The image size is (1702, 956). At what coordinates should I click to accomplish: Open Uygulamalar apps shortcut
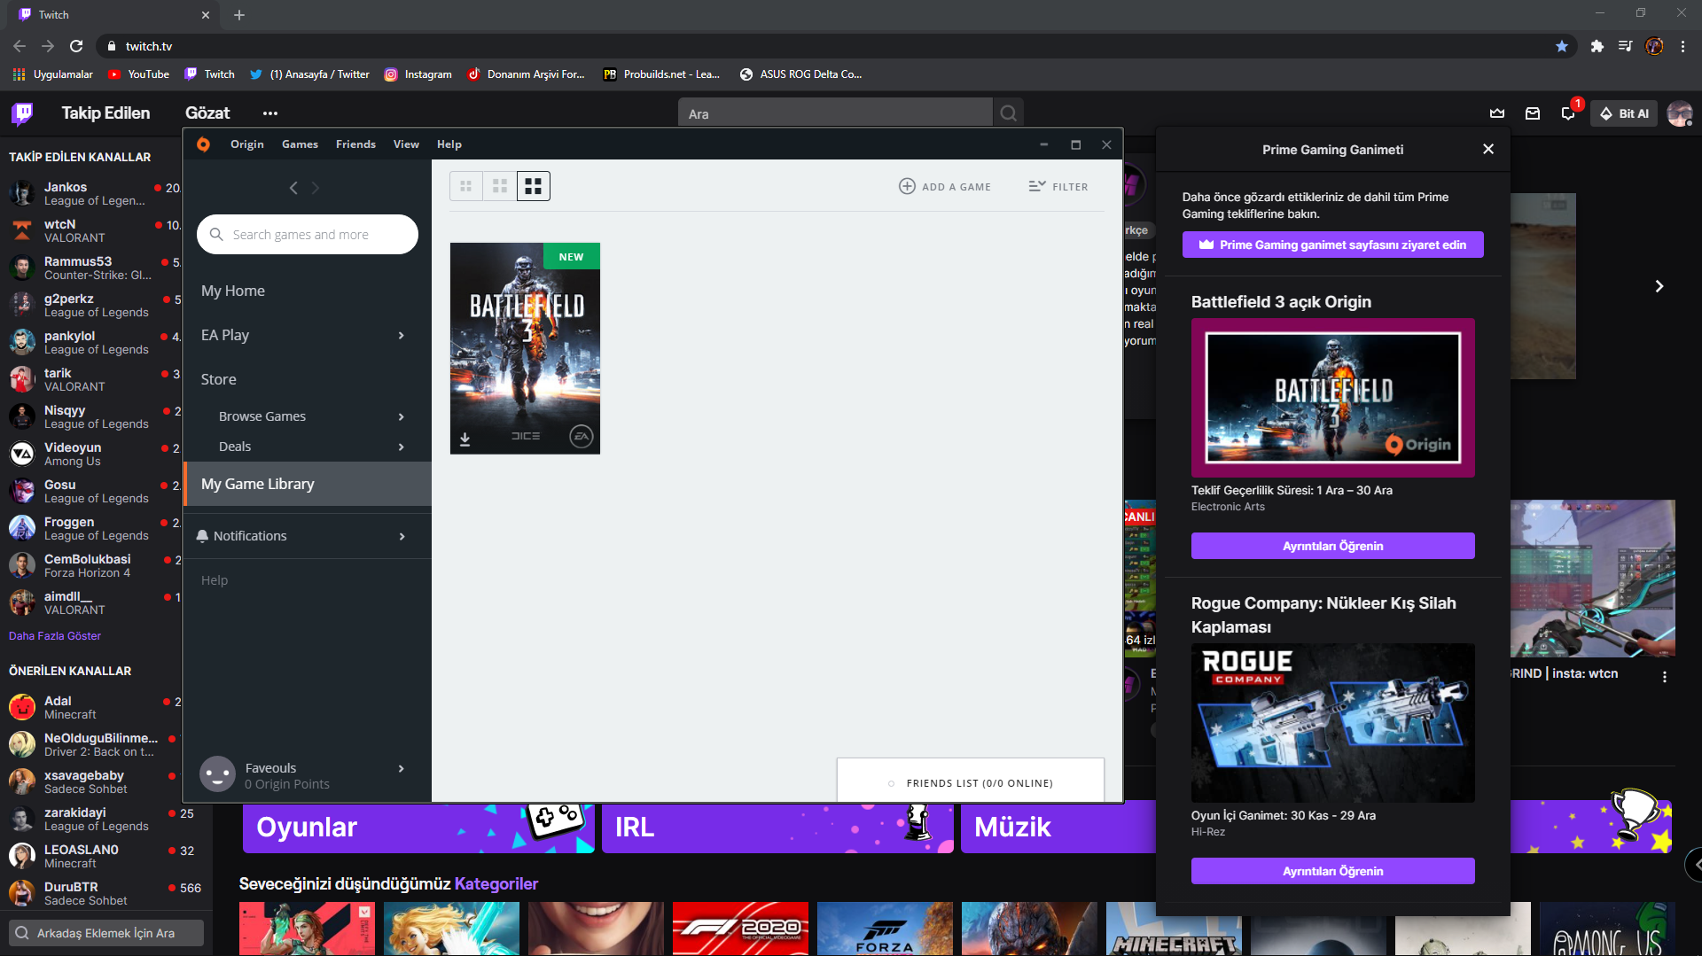pyautogui.click(x=52, y=74)
